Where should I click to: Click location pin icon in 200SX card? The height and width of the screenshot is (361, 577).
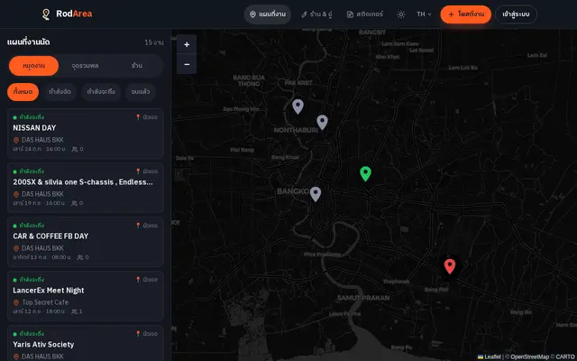click(16, 194)
